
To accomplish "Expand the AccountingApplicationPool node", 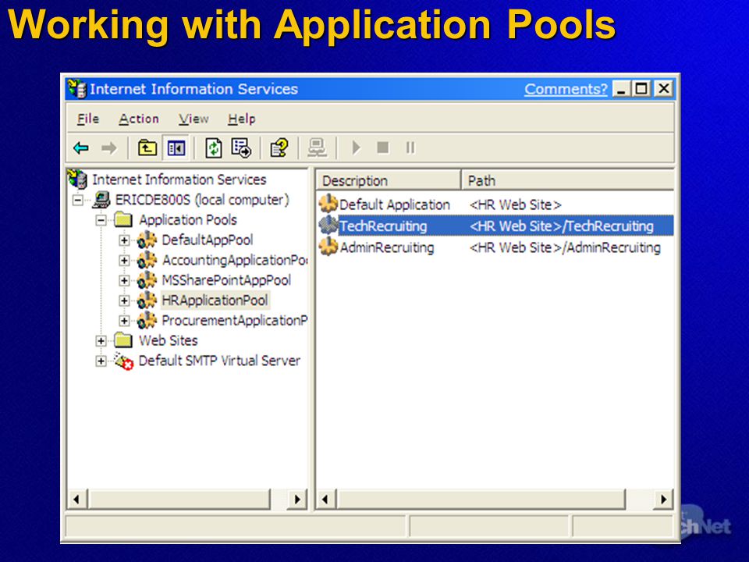I will point(124,260).
